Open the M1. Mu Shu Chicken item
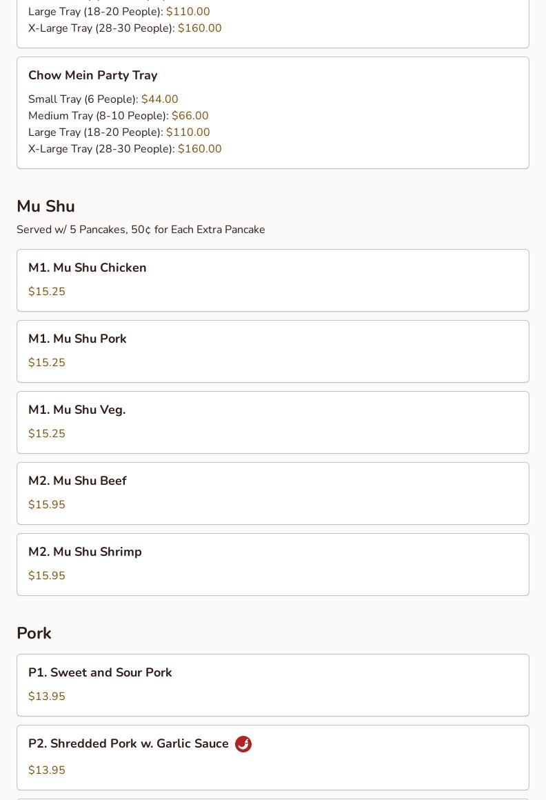Viewport: 546px width, 800px height. point(273,280)
